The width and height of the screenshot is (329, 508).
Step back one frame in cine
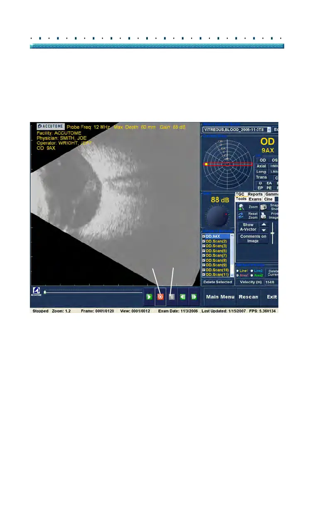(x=182, y=297)
